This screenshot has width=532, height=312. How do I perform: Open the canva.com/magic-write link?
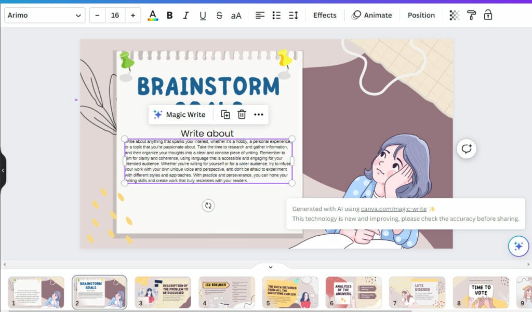[393, 209]
